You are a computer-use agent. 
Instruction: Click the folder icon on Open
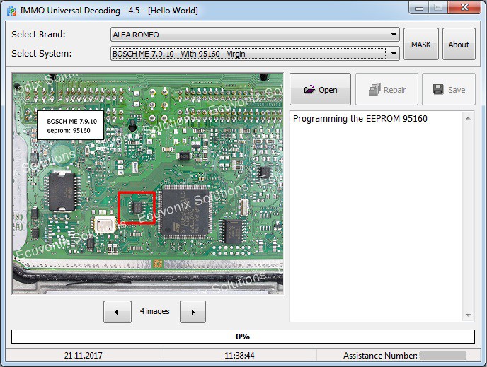tap(309, 89)
